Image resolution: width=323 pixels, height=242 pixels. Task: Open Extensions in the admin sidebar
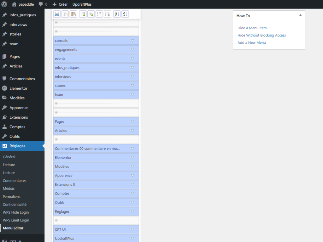[x=19, y=117]
